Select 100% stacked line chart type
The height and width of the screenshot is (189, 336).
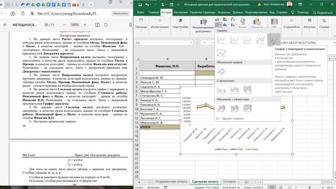(247, 40)
